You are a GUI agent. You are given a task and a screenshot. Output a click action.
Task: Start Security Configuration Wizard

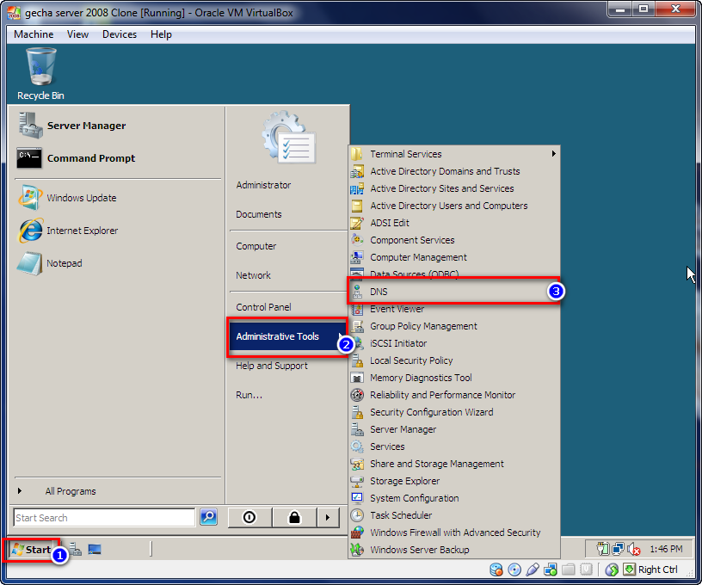(x=454, y=412)
